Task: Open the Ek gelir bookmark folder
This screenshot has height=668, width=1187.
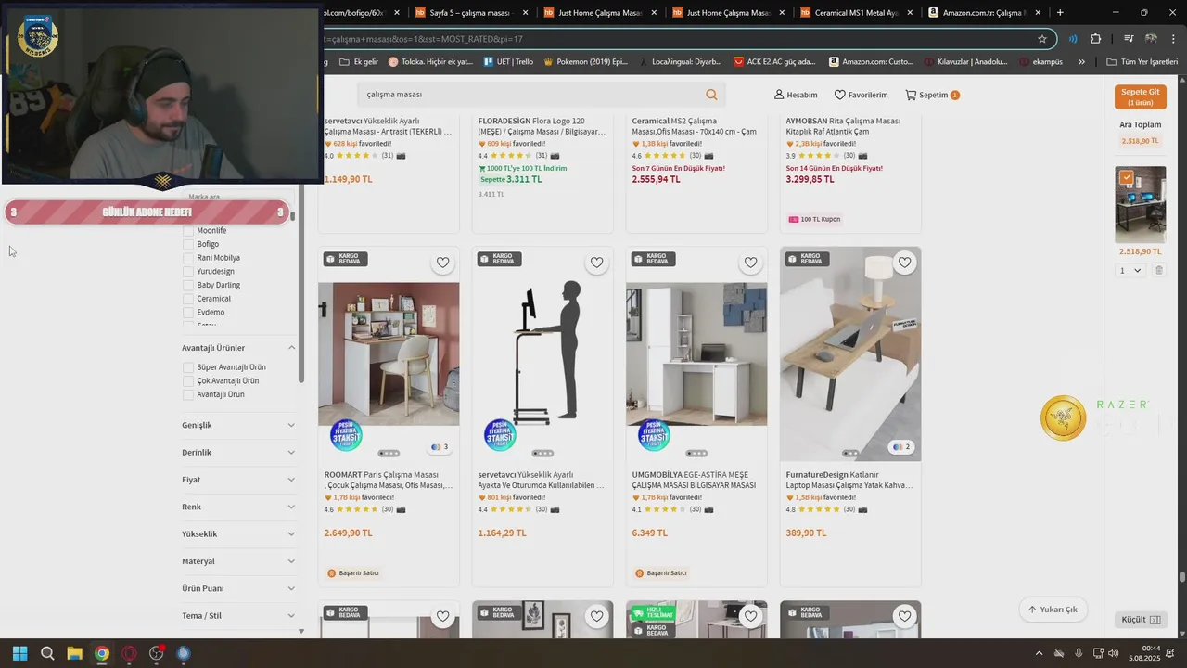Action: click(x=359, y=62)
